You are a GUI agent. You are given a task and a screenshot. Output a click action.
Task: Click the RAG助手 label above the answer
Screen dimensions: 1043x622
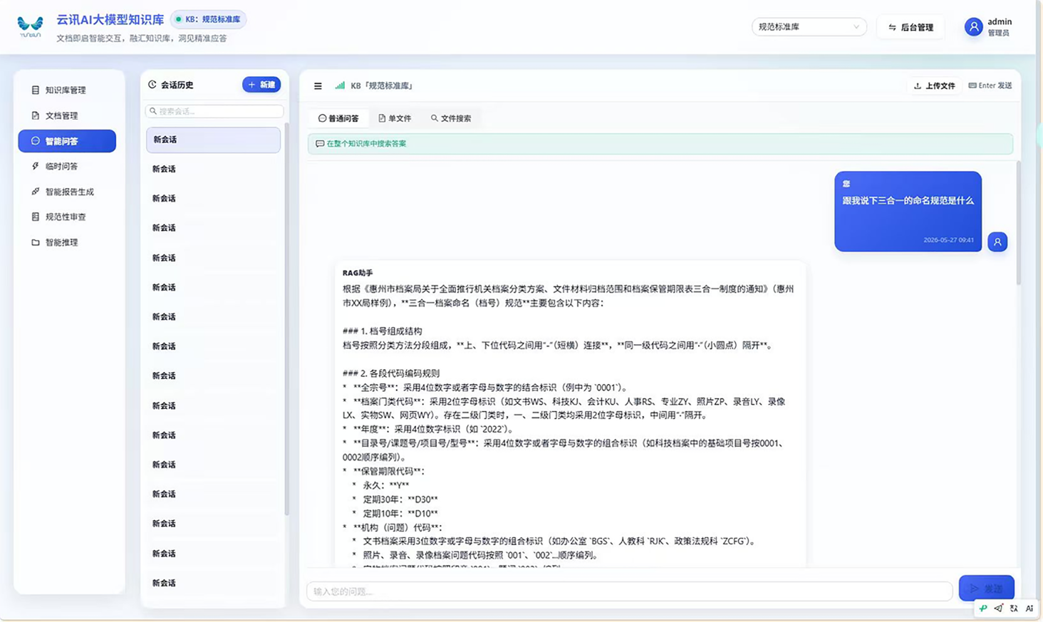[x=357, y=273]
